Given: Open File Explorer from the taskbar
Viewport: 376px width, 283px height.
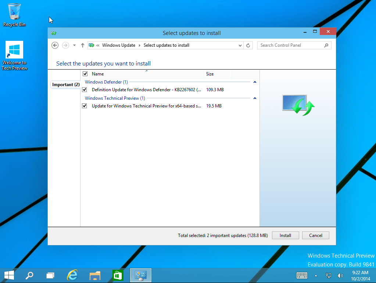Looking at the screenshot, I should click(95, 275).
